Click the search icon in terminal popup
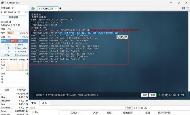This screenshot has height=115, width=190. 126,37
